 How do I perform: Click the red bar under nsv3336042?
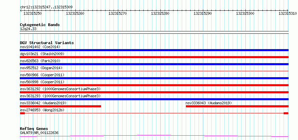click(x=60, y=106)
